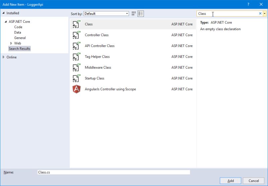Screen dimensions: 268x186
Task: Open the Sort by Default dropdown
Action: point(106,14)
